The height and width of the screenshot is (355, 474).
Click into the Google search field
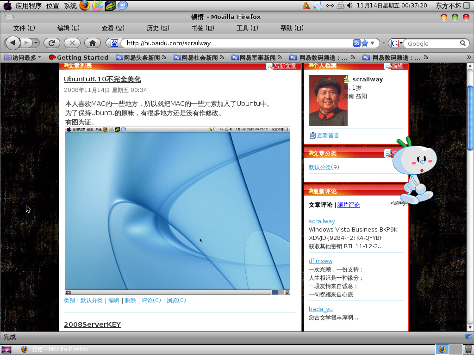[432, 43]
